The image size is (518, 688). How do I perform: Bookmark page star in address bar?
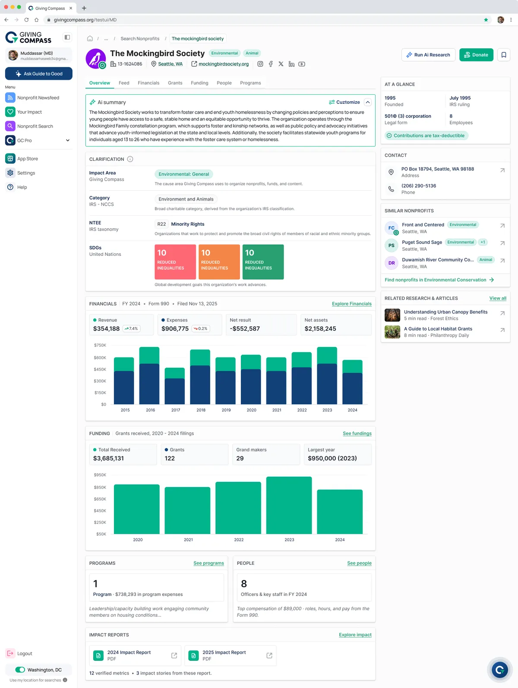point(486,20)
